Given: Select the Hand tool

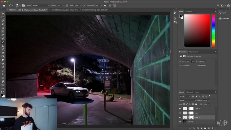Looking at the screenshot, I should [x=3, y=82].
